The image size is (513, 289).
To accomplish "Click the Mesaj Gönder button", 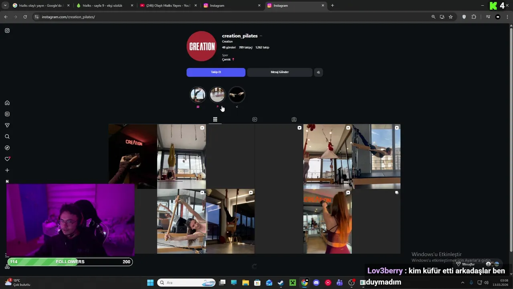I will (x=279, y=72).
